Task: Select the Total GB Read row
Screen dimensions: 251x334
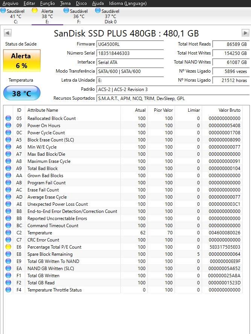Action: (x=123, y=283)
